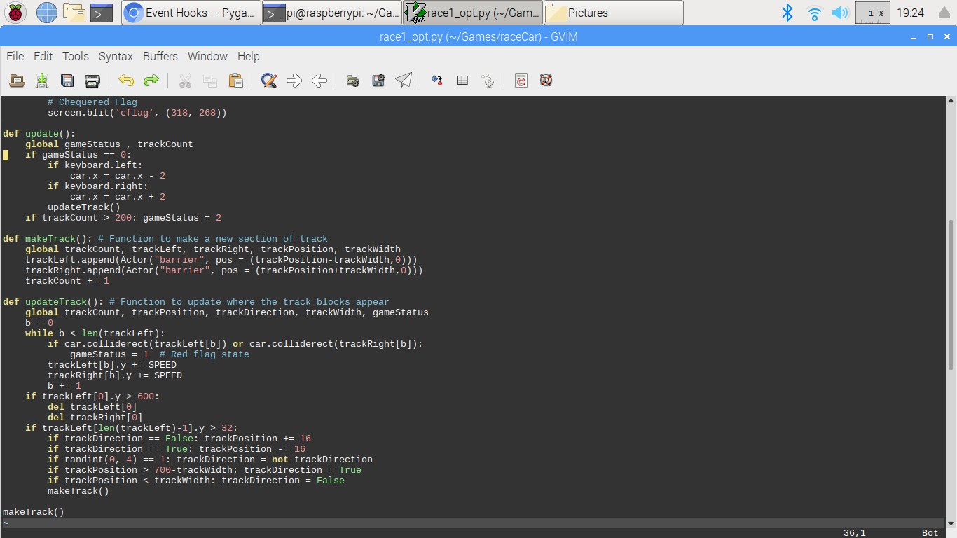Click the cursor position '36,1' indicator
Screen dimensions: 957x538
855,533
